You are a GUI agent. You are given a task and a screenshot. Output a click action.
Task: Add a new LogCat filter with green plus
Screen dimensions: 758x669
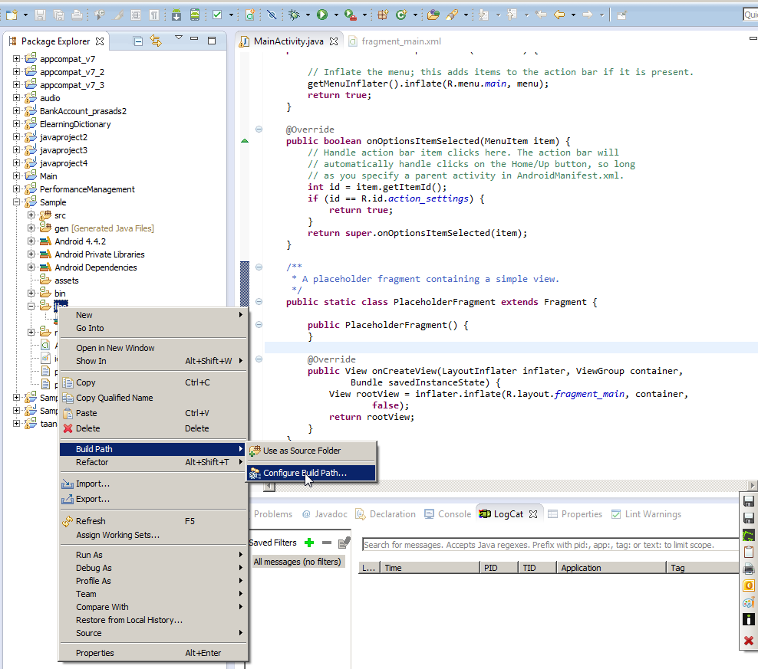309,543
